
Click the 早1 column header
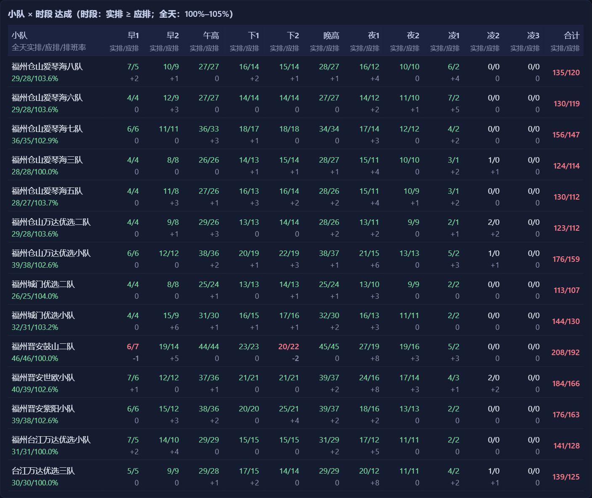pos(133,36)
